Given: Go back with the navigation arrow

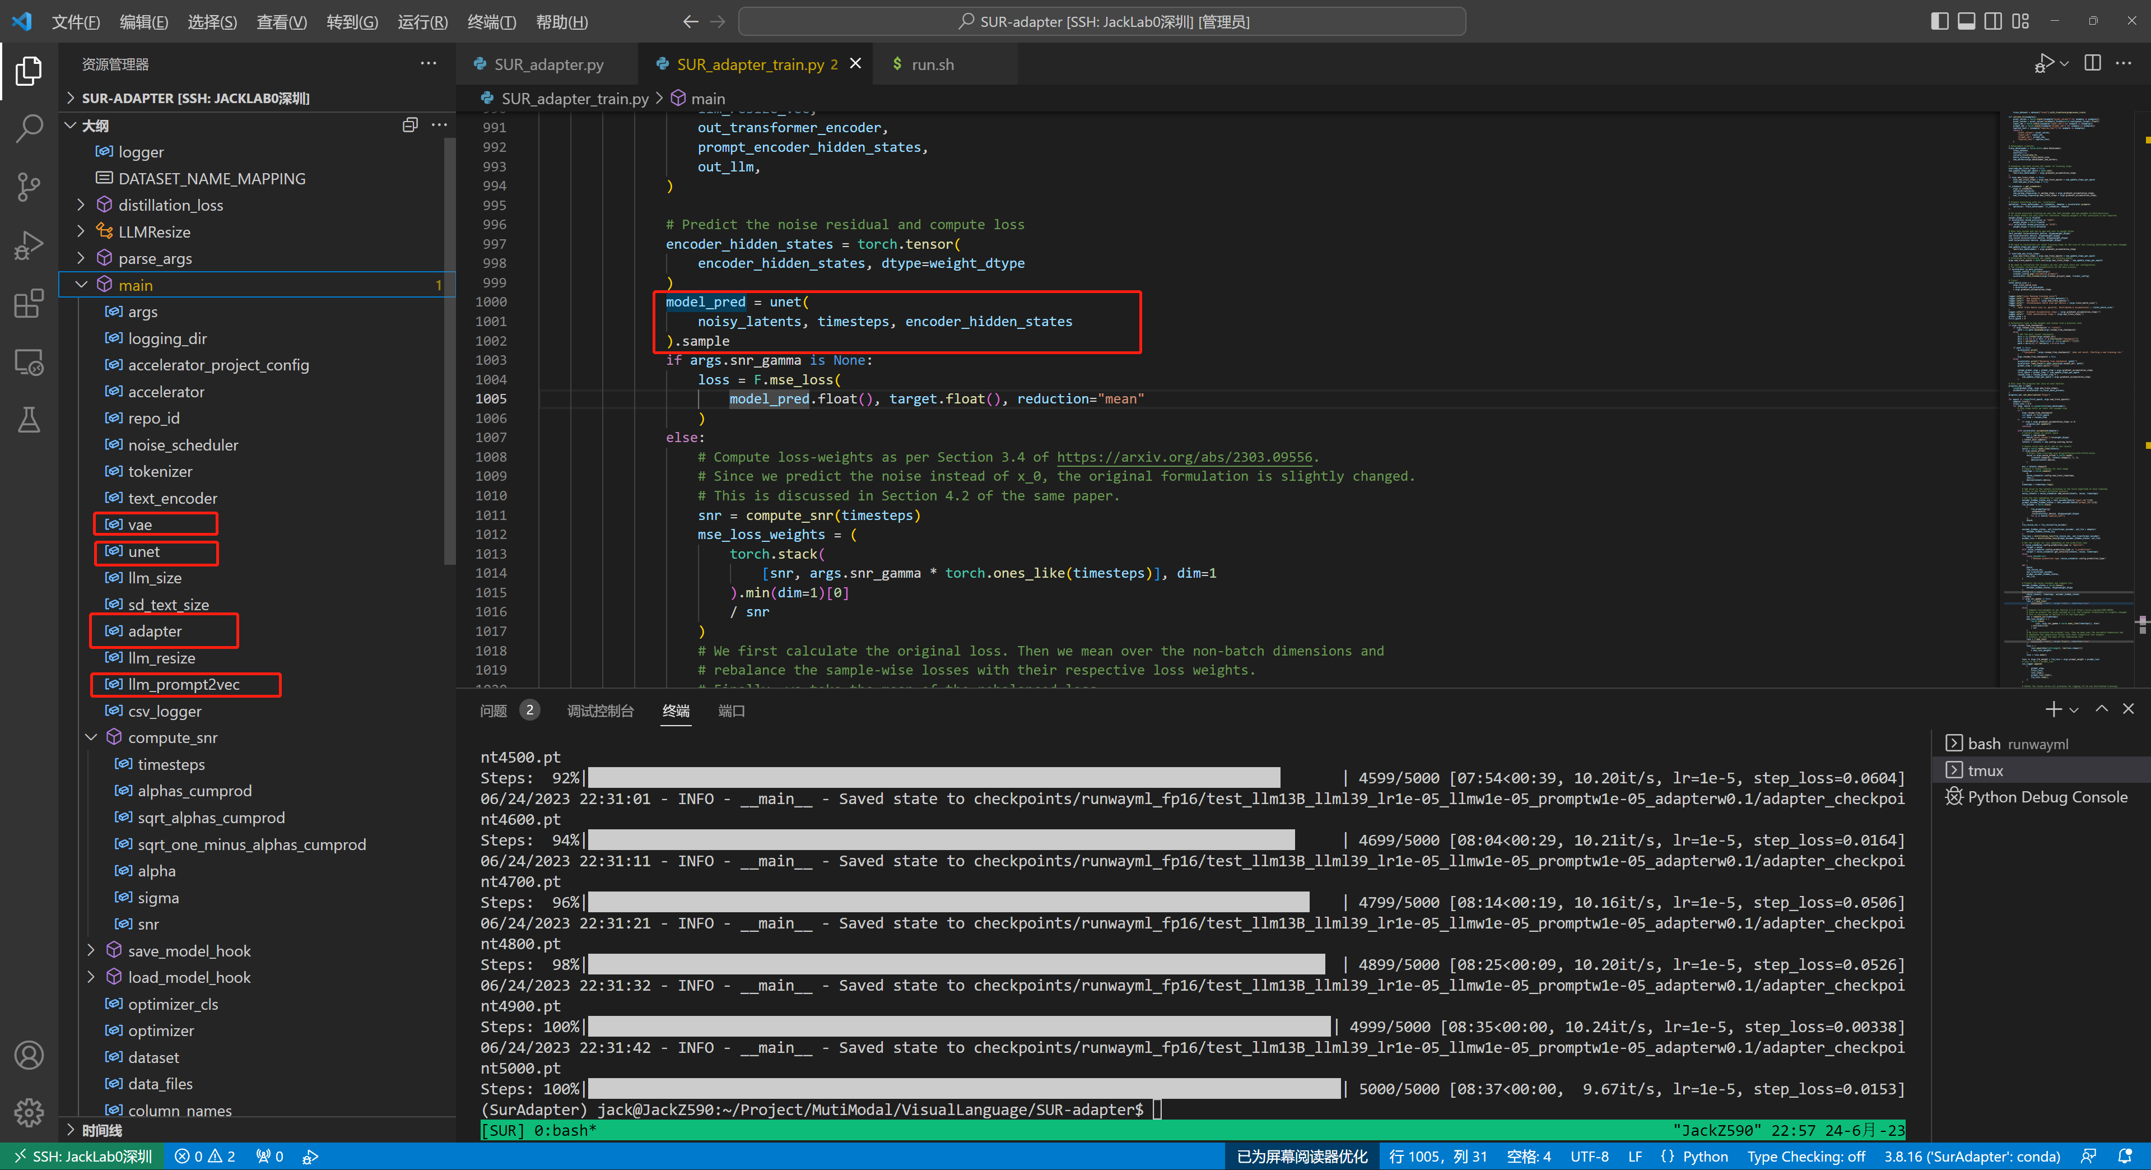Looking at the screenshot, I should point(691,22).
